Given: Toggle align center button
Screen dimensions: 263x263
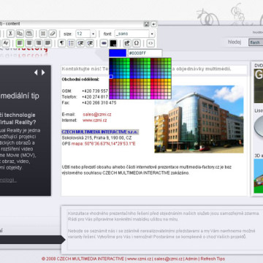Looking at the screenshot, I should tap(29, 43).
